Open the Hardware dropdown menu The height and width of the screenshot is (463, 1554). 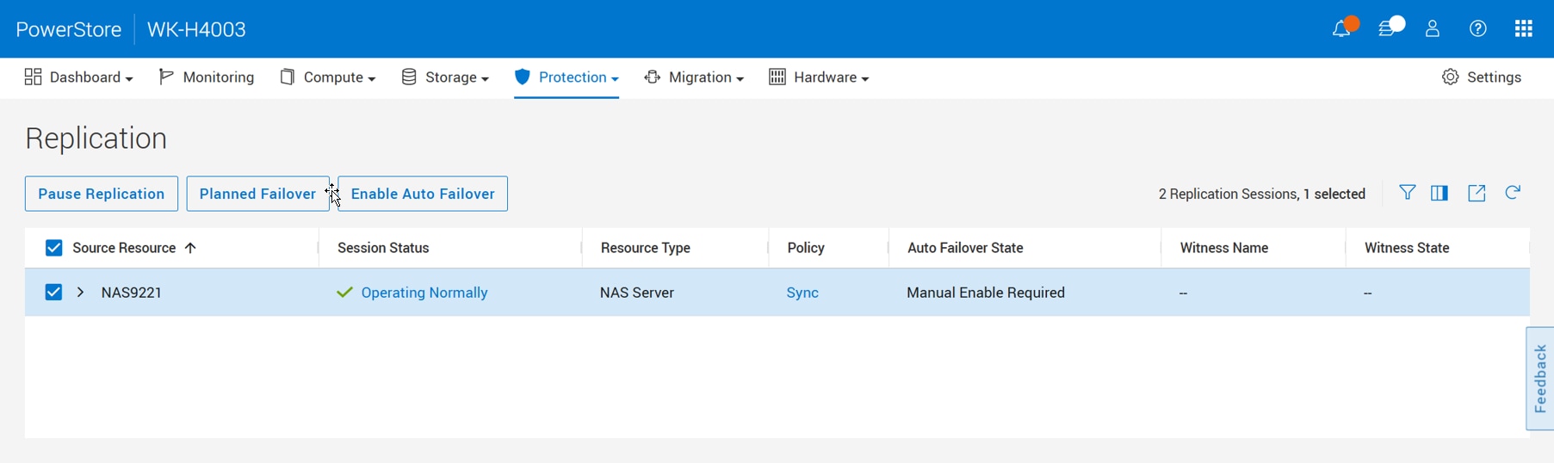click(x=819, y=77)
